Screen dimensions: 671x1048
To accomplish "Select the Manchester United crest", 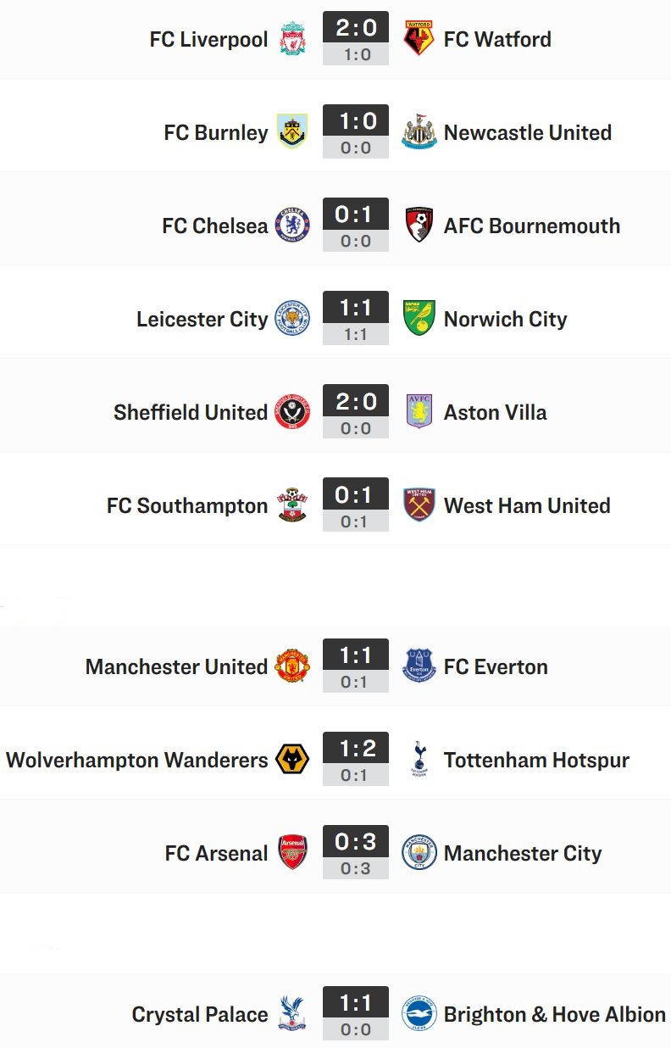I will [x=292, y=666].
